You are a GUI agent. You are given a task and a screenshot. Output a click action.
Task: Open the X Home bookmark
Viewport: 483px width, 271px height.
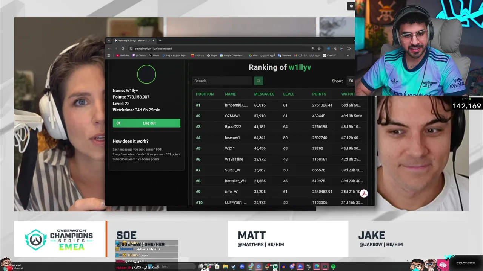(154, 55)
